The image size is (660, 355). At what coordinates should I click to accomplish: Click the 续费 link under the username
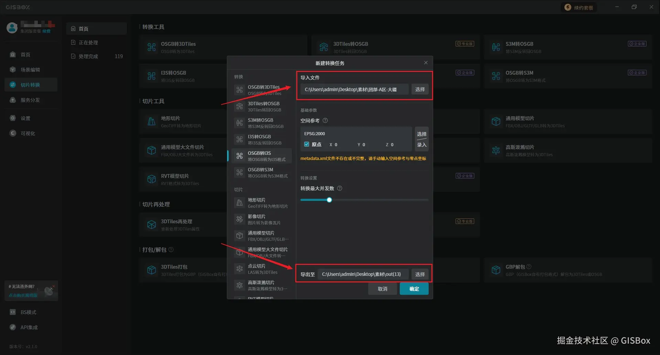46,31
